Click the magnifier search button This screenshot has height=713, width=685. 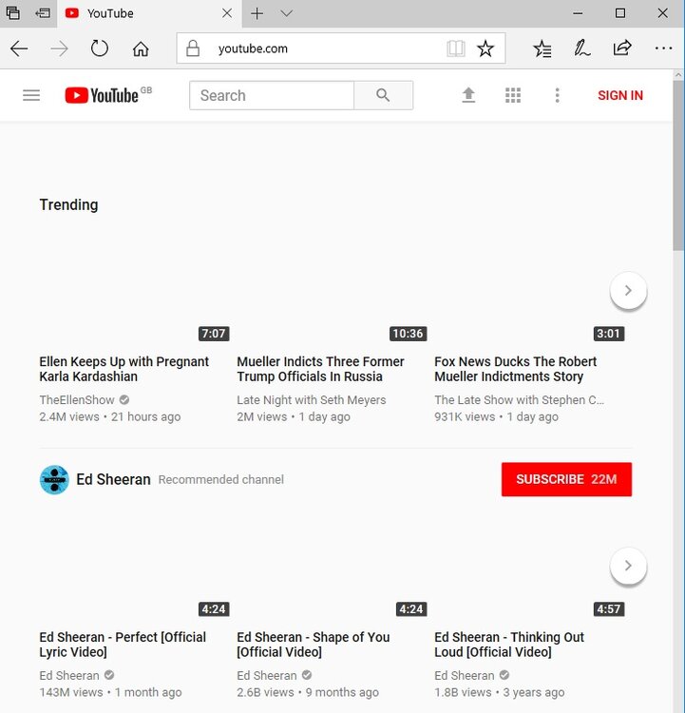[x=383, y=95]
